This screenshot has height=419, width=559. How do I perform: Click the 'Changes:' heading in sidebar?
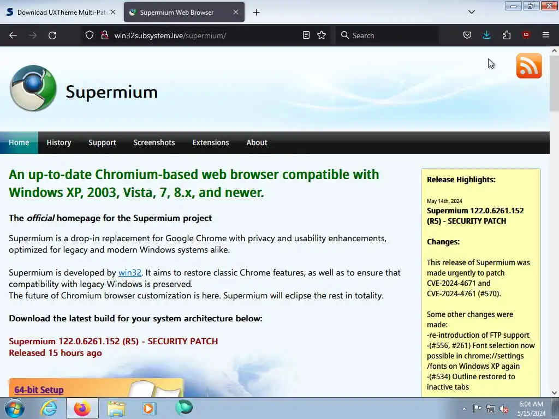(443, 242)
